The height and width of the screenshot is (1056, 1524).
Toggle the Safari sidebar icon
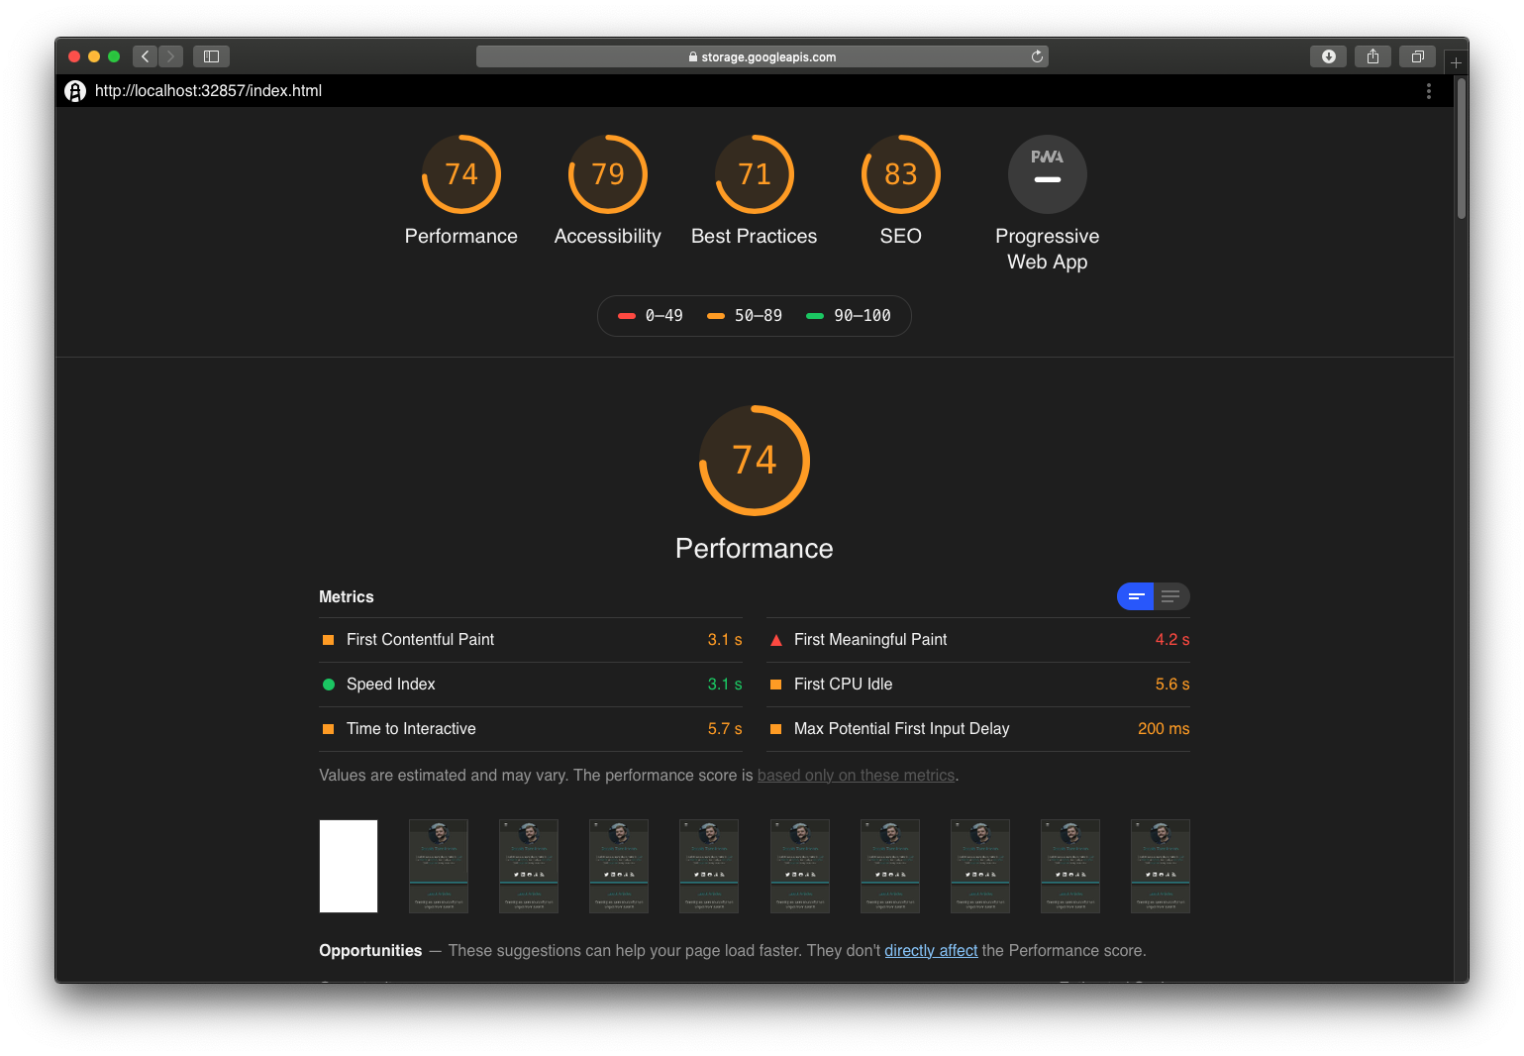click(x=211, y=56)
